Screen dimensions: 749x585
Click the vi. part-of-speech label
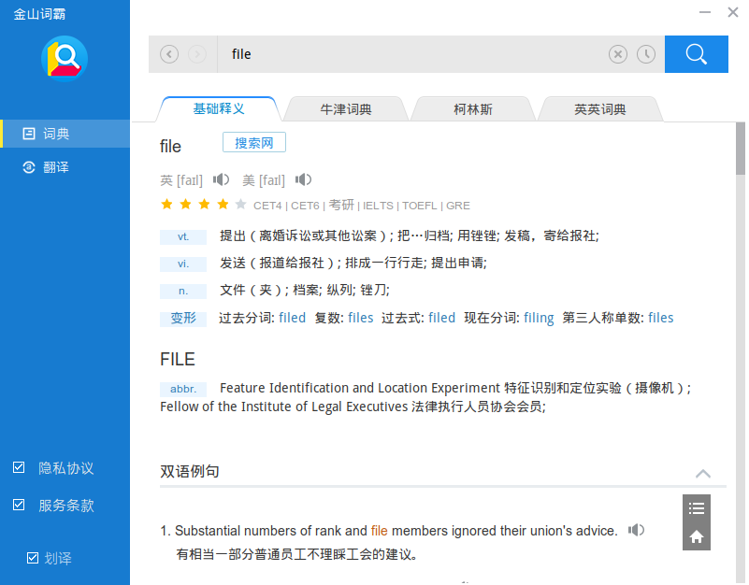(183, 264)
